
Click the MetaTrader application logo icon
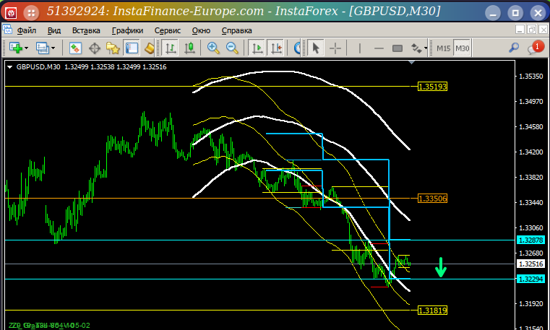click(11, 12)
